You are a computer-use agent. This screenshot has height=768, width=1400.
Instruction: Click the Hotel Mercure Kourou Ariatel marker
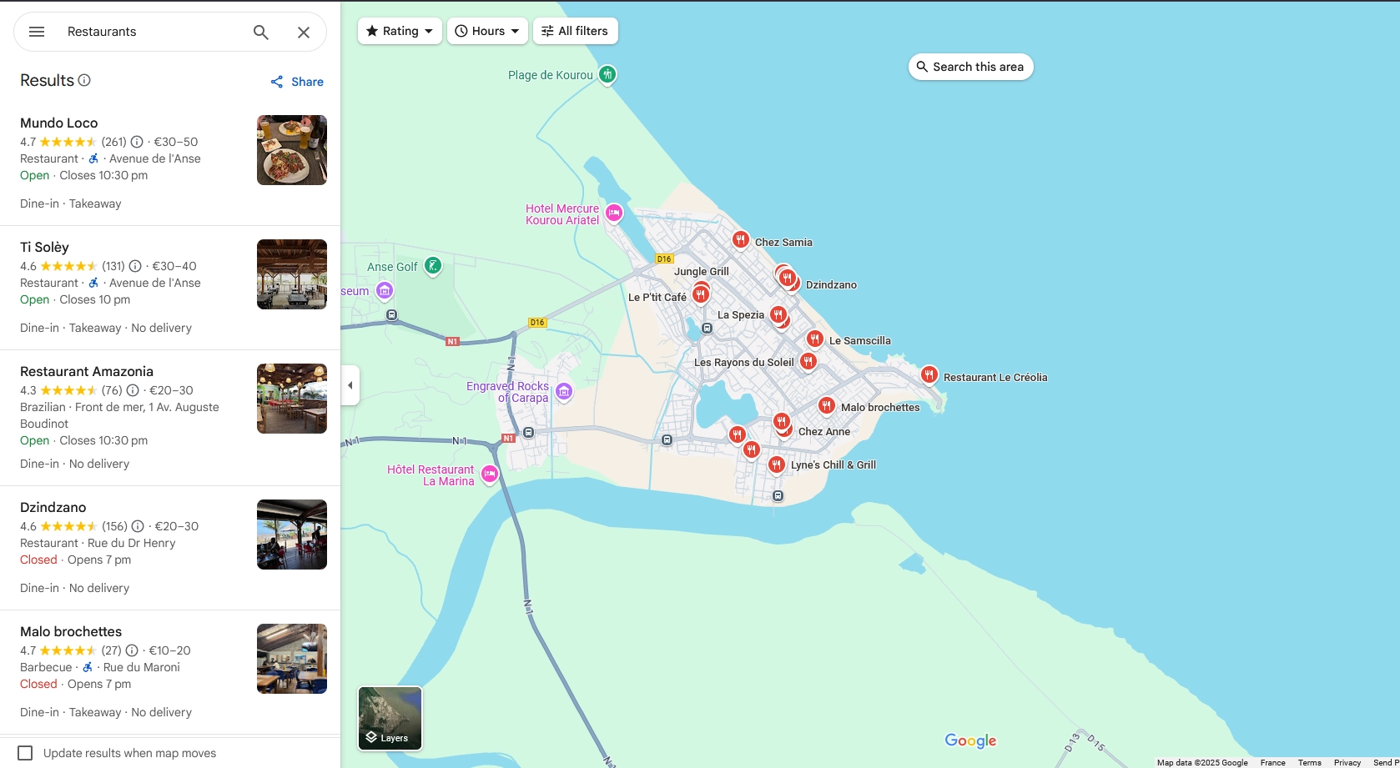[x=614, y=213]
